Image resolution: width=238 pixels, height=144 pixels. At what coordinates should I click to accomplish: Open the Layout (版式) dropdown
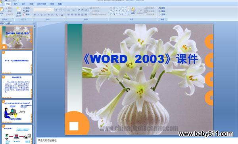click(27, 8)
